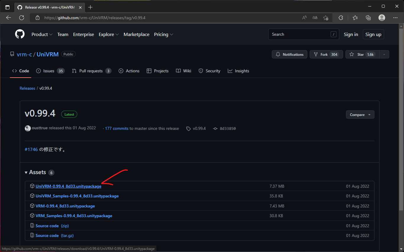The width and height of the screenshot is (404, 252).
Task: Click the GitHub logo icon
Action: 20,34
